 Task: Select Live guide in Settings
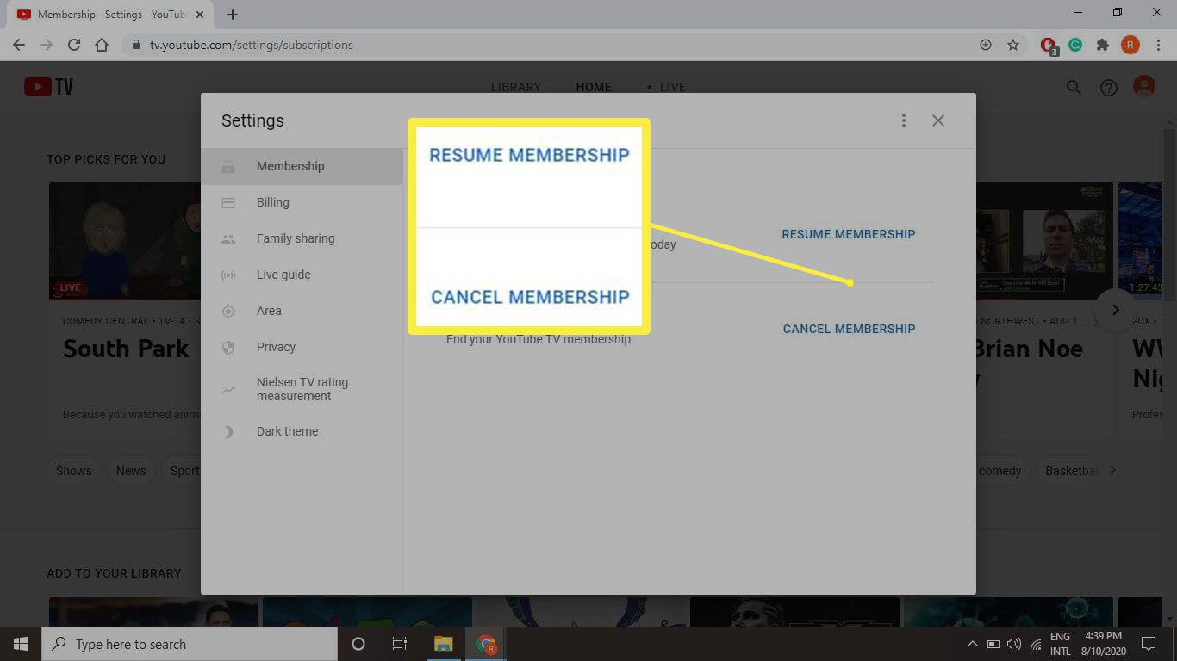302,275
